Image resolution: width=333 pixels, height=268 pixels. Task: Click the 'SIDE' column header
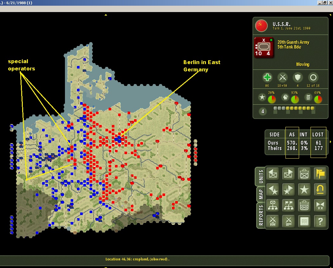(274, 134)
